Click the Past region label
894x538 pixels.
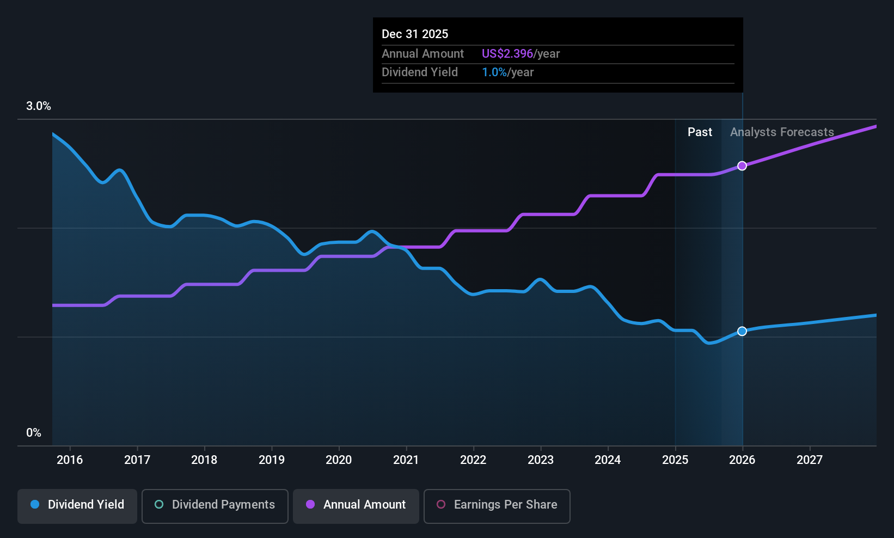(x=700, y=132)
